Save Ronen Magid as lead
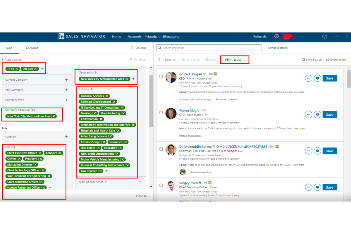The image size is (351, 234). (x=330, y=115)
